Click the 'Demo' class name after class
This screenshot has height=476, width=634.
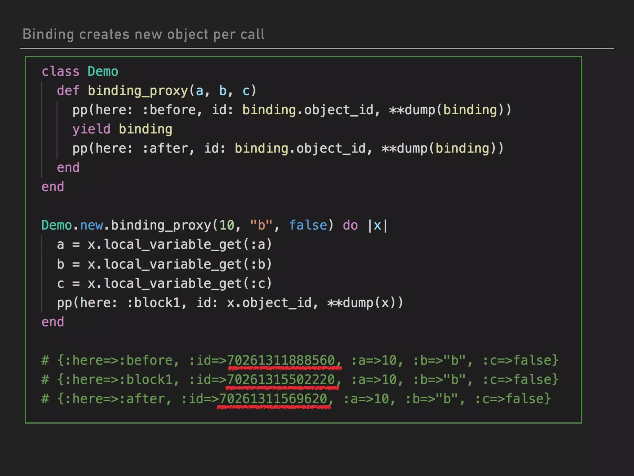click(x=103, y=72)
